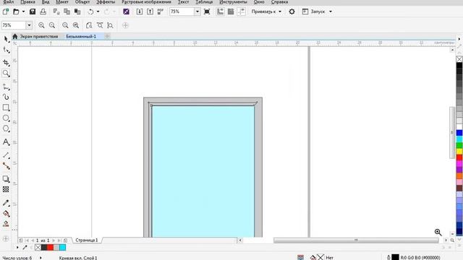Toggle document grid display

231,12
